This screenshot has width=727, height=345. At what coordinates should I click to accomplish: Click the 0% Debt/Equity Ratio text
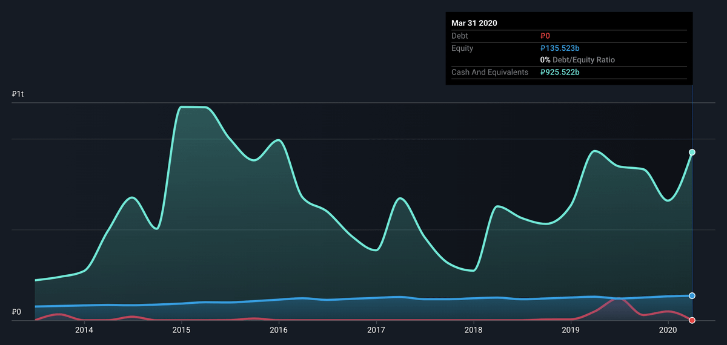click(x=577, y=60)
